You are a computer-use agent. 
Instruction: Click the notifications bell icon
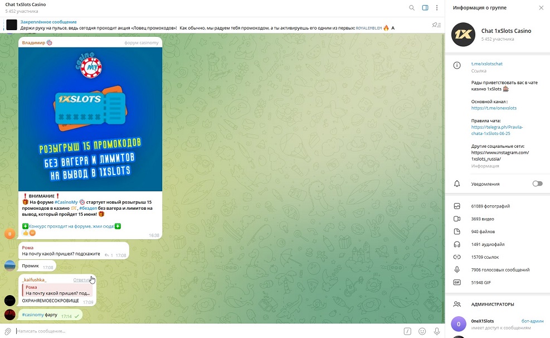click(457, 184)
